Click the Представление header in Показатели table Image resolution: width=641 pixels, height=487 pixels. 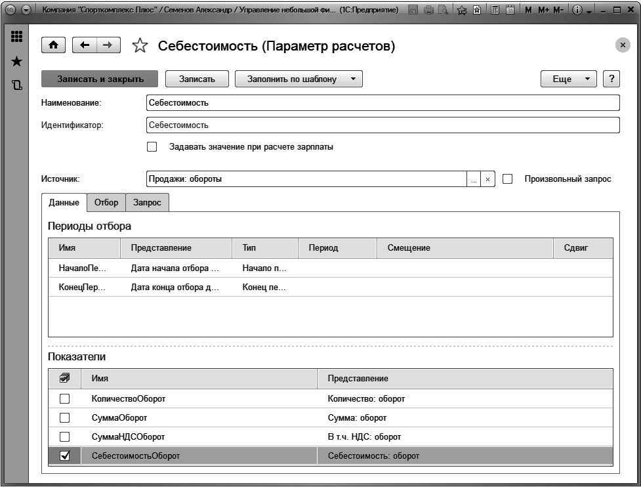[465, 378]
